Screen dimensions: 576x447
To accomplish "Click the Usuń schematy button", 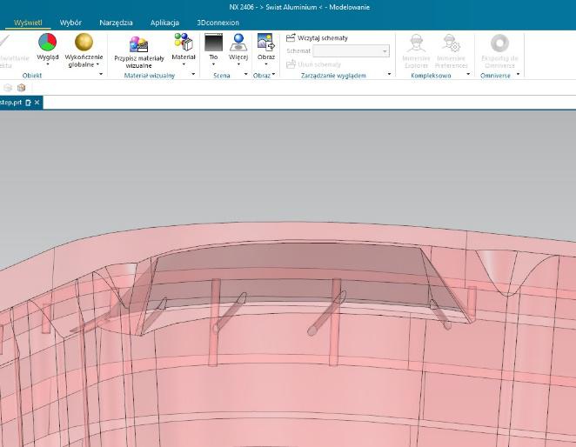I will pyautogui.click(x=317, y=63).
